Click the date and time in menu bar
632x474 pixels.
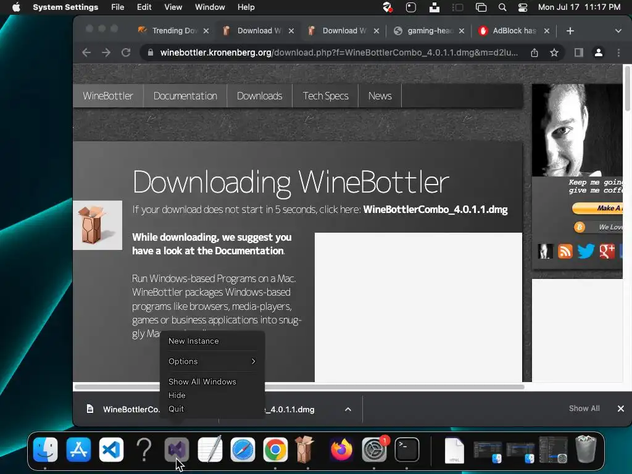(579, 7)
